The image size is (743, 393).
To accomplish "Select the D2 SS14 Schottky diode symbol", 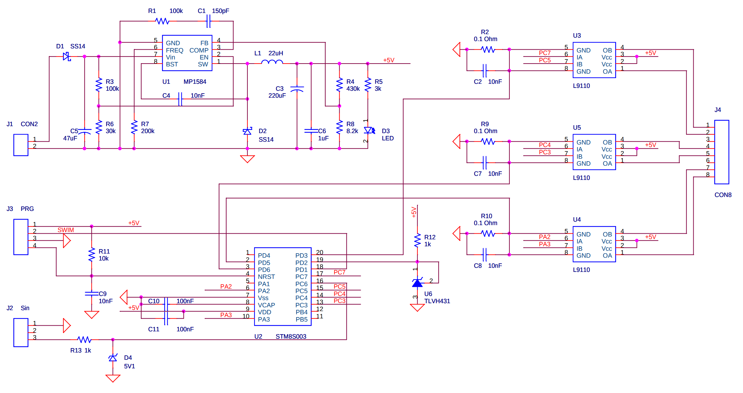I will click(247, 131).
